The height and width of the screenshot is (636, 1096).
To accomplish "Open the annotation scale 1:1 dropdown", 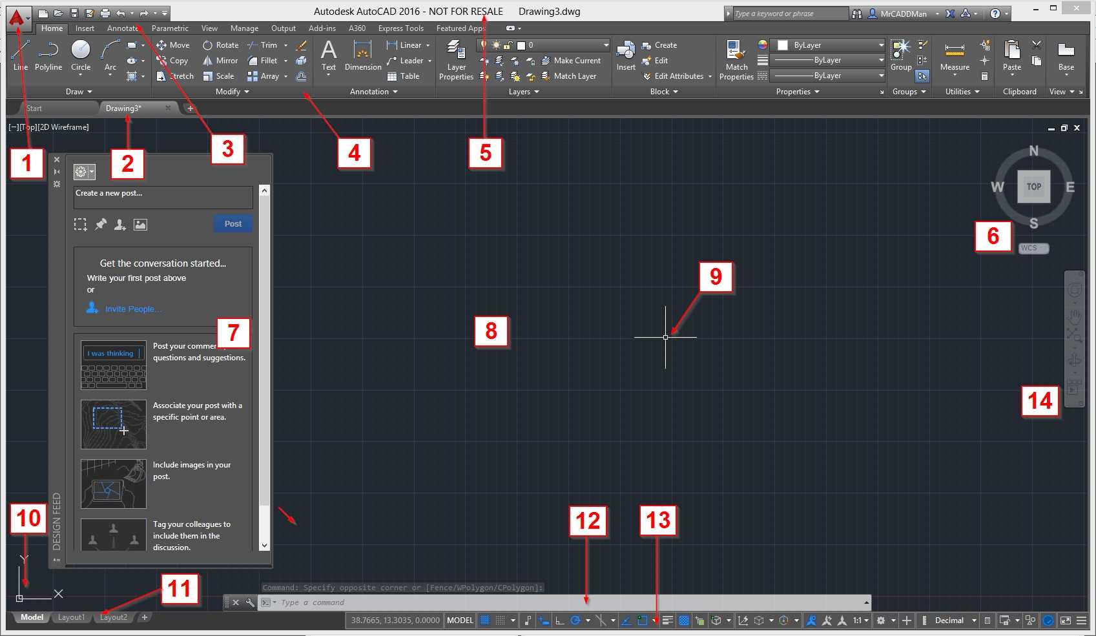I will [x=861, y=620].
